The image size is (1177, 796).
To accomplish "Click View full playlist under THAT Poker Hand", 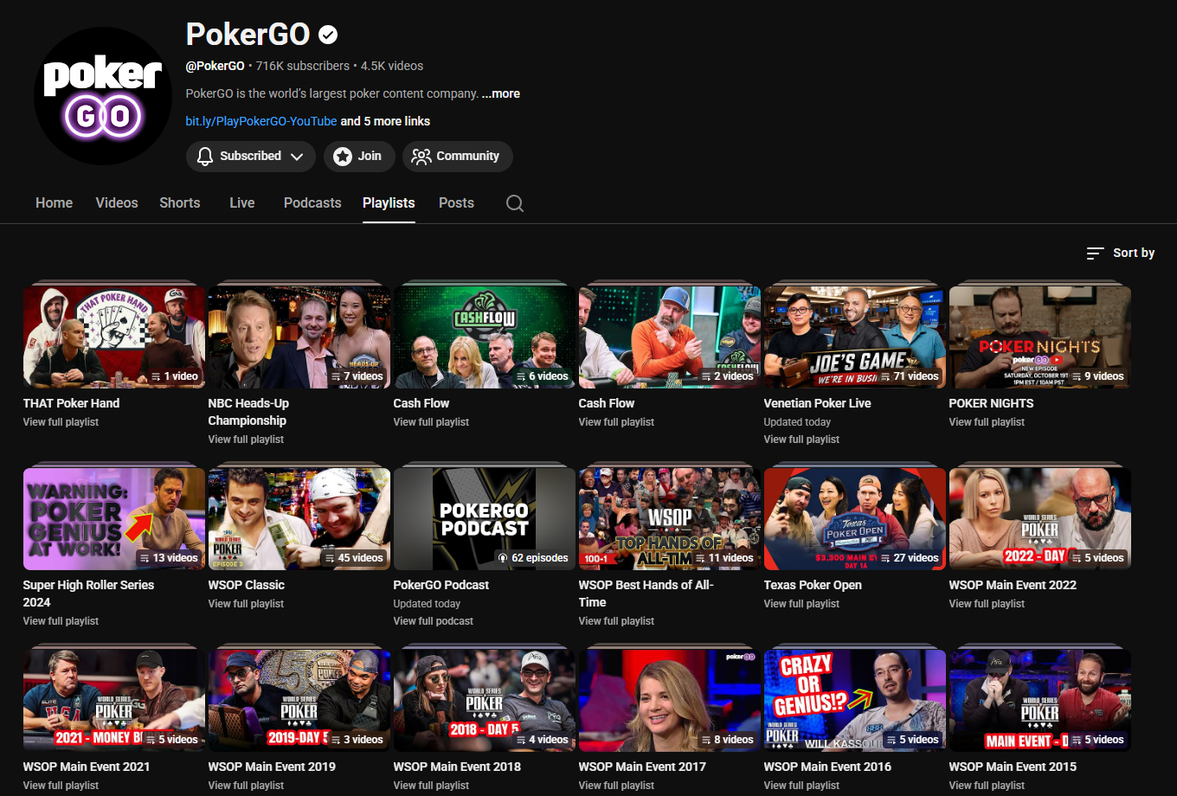I will pyautogui.click(x=61, y=422).
